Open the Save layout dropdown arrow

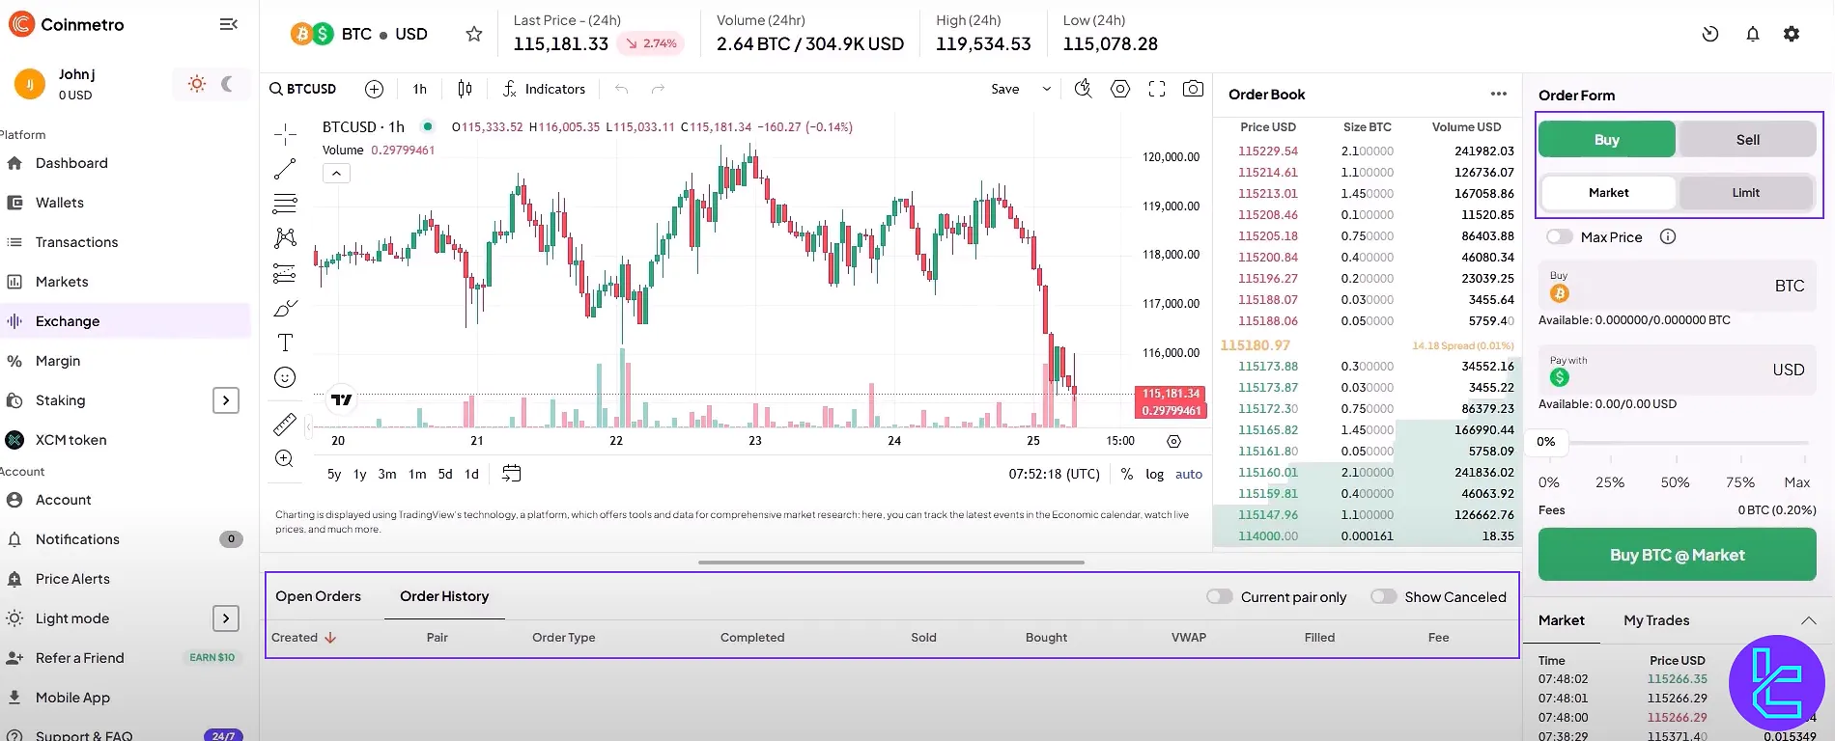[x=1046, y=89]
